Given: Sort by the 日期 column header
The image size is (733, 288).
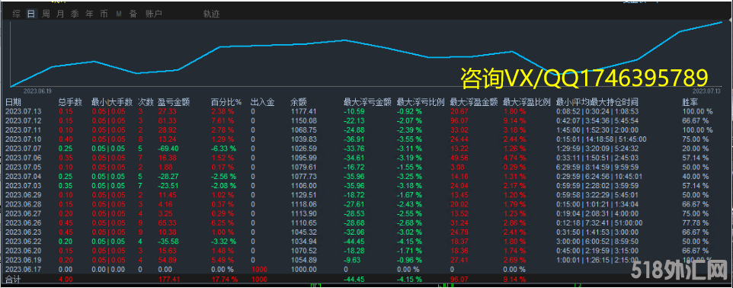Looking at the screenshot, I should tap(13, 102).
